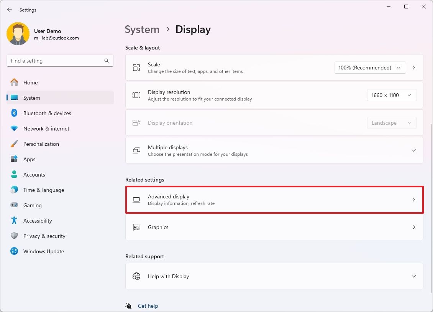The image size is (433, 312).
Task: Click the Advanced display icon
Action: (136, 200)
